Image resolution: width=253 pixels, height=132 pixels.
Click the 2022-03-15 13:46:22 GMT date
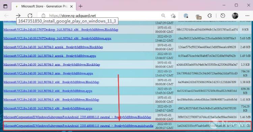tap(164, 38)
